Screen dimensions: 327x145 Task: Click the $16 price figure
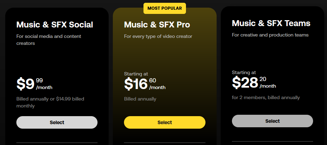136,84
